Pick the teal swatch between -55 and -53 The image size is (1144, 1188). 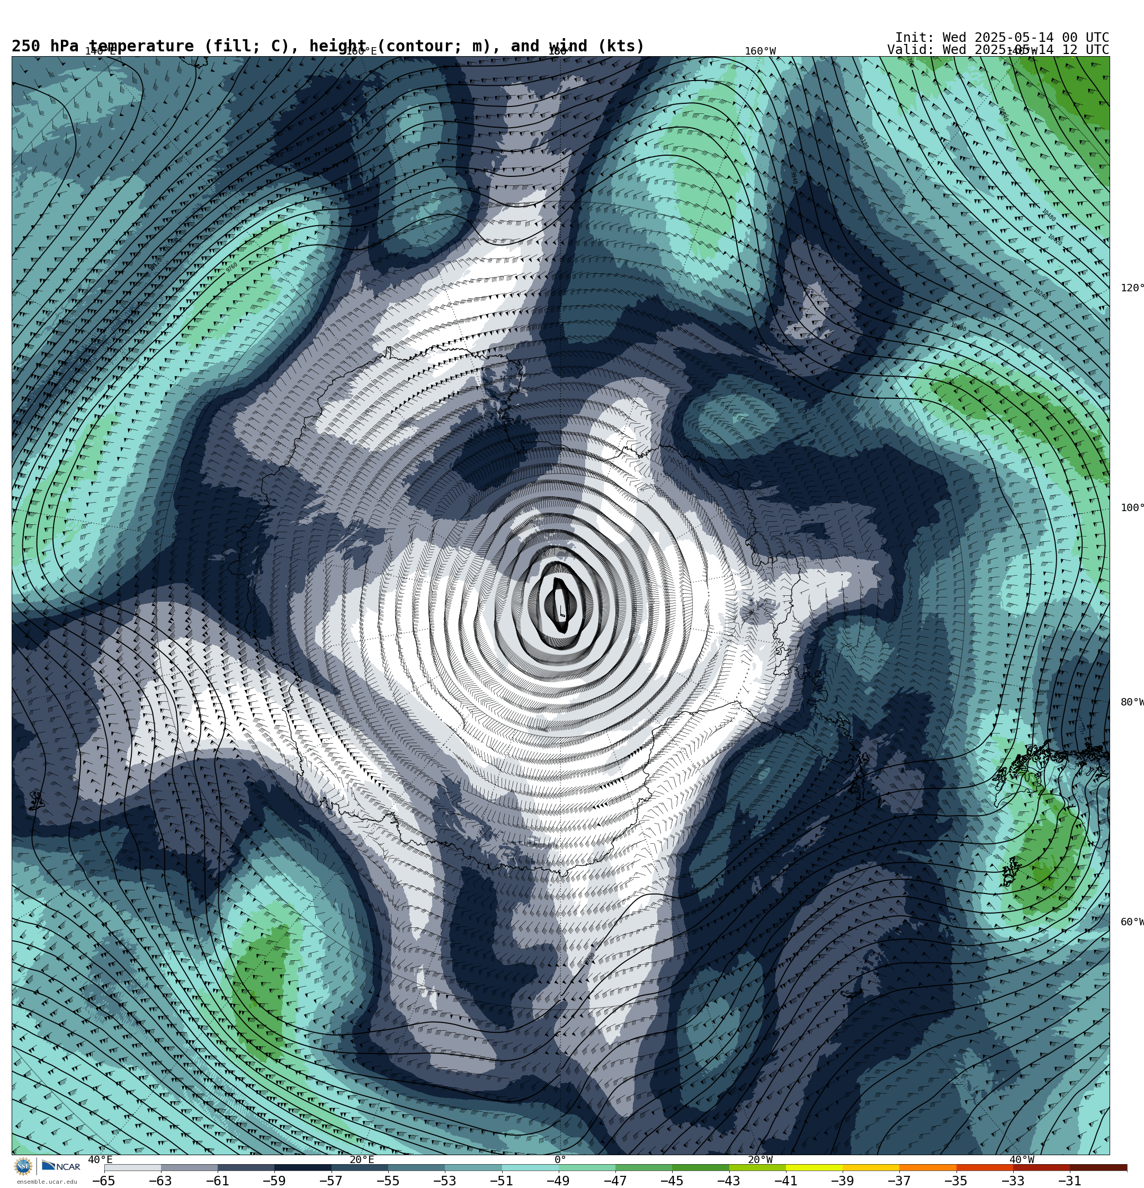pyautogui.click(x=416, y=1167)
